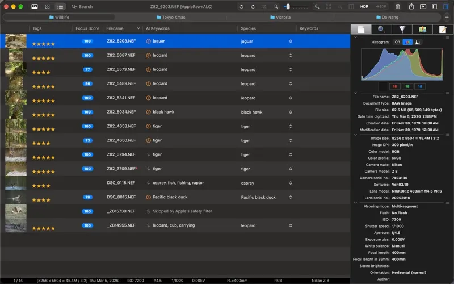Click AI keyword icon for black hawk
This screenshot has height=284, width=454.
[x=149, y=112]
